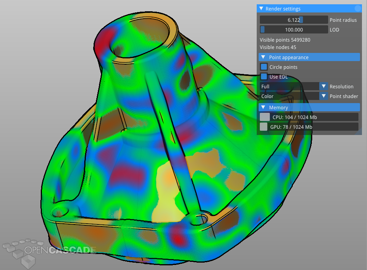Viewport: 367px width, 270px height.
Task: Click the Render settings title text
Action: click(x=283, y=9)
